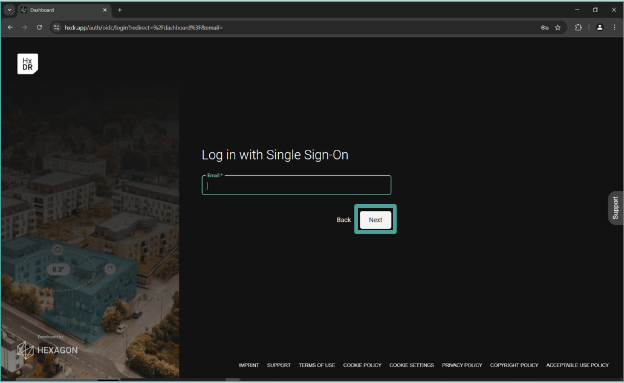
Task: Open the password manager key icon
Action: pyautogui.click(x=544, y=27)
